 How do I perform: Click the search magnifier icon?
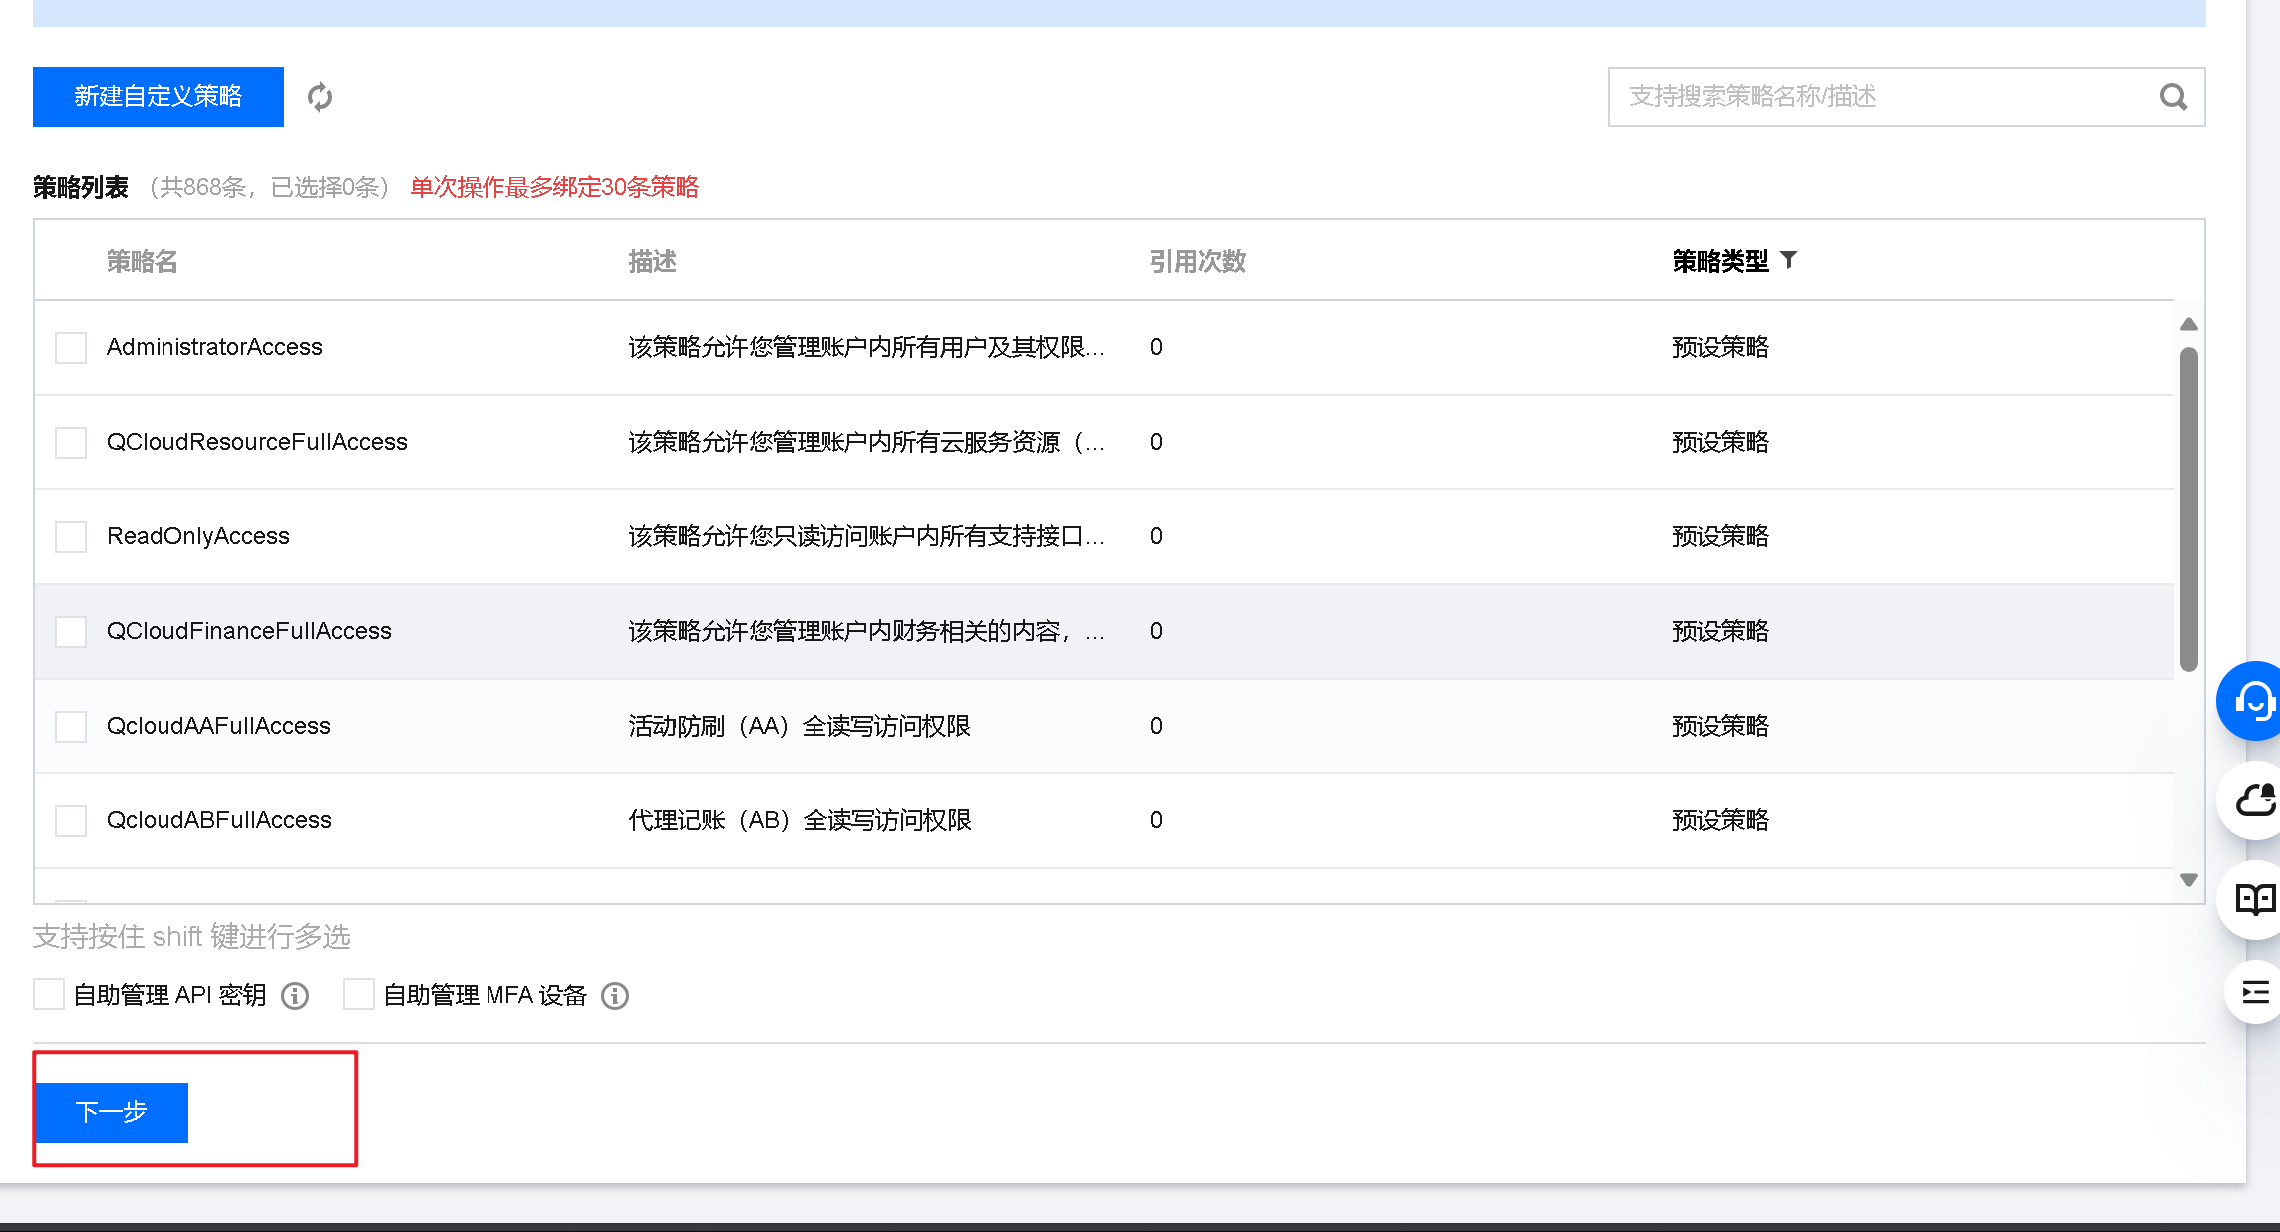point(2173,97)
